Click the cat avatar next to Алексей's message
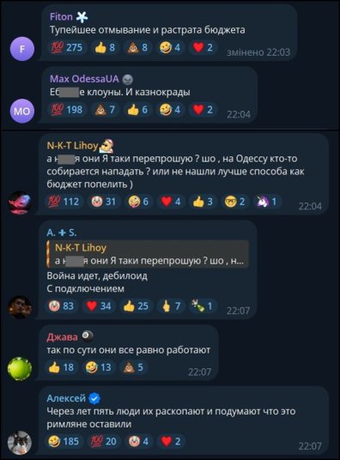Viewport: 340px width, 460px height. pyautogui.click(x=20, y=443)
